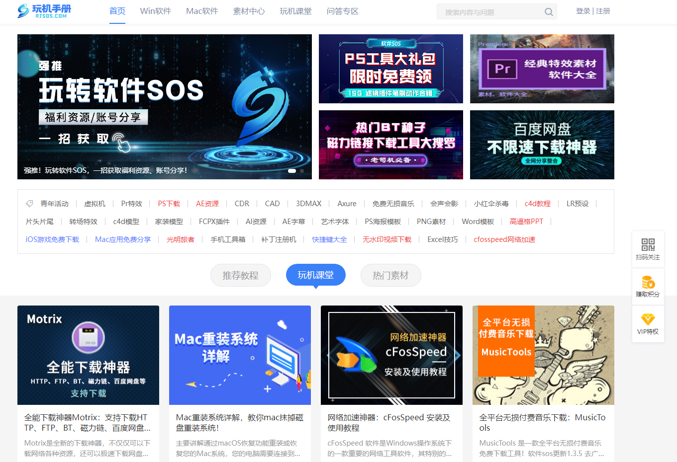Go to Mac软件 section
677x462 pixels.
(202, 11)
